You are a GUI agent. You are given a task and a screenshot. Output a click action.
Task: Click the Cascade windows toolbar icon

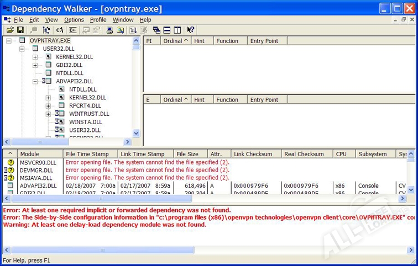point(156,30)
